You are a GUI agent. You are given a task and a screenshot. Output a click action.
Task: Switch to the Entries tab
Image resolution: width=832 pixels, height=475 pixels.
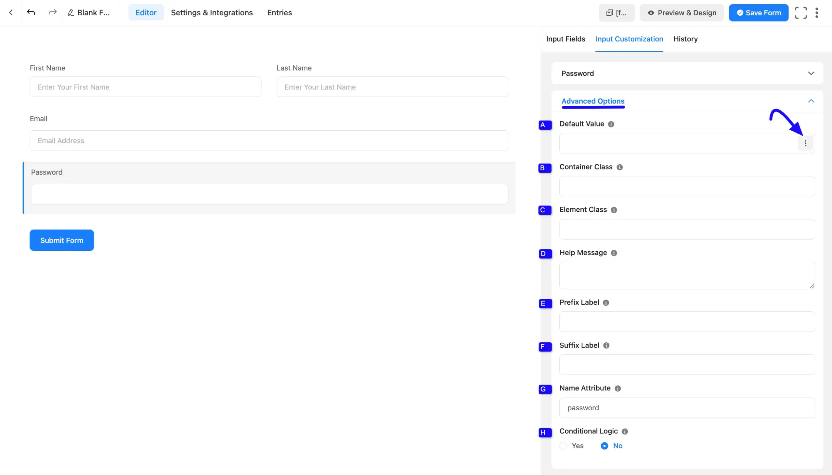[x=279, y=12]
